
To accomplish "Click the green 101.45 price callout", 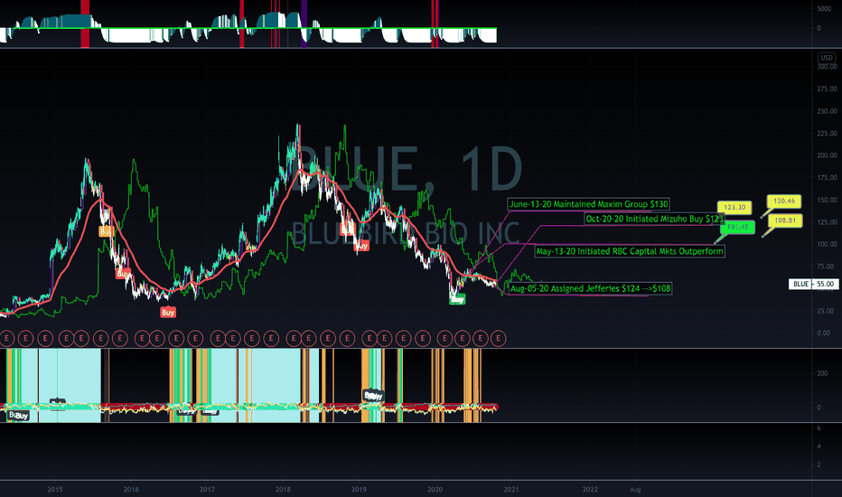I will pyautogui.click(x=738, y=228).
